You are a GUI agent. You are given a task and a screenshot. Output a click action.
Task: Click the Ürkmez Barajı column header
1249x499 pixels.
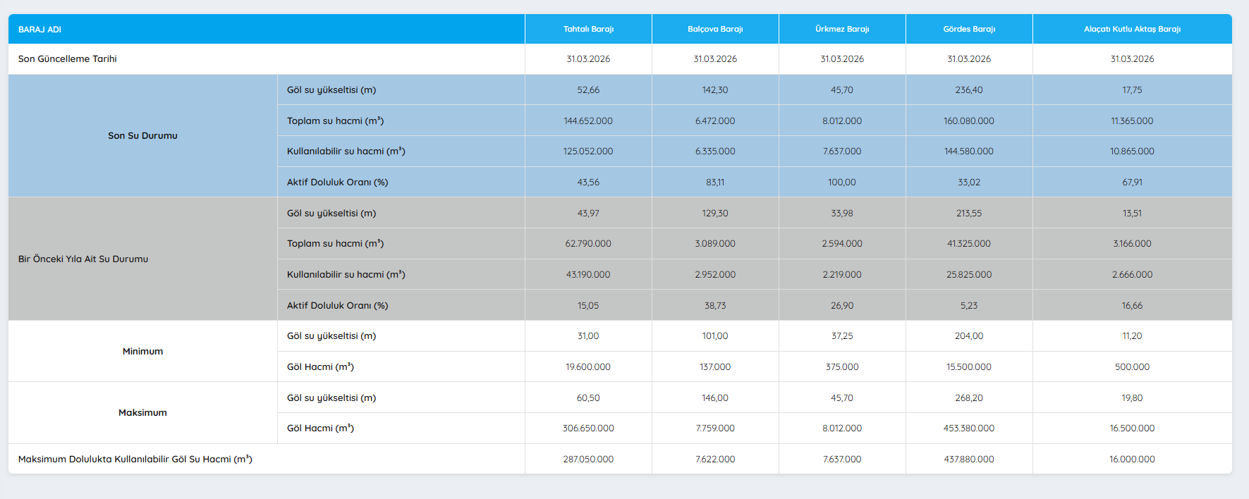click(x=842, y=30)
